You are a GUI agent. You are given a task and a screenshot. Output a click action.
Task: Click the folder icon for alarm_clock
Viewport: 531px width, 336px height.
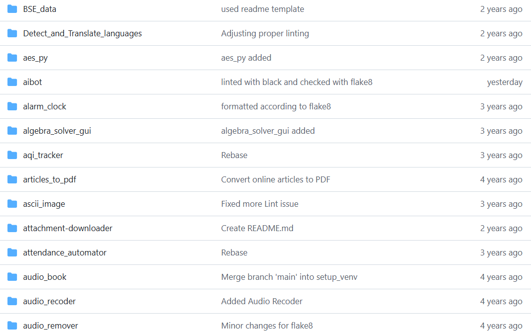(x=12, y=106)
